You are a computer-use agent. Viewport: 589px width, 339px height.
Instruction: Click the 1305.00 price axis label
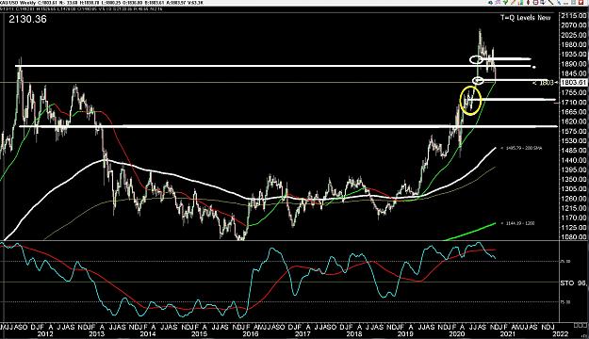pos(573,189)
